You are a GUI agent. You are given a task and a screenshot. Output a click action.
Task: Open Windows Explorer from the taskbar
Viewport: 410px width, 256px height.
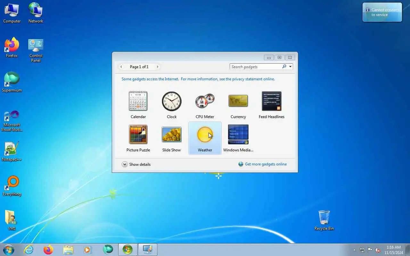[x=68, y=250]
